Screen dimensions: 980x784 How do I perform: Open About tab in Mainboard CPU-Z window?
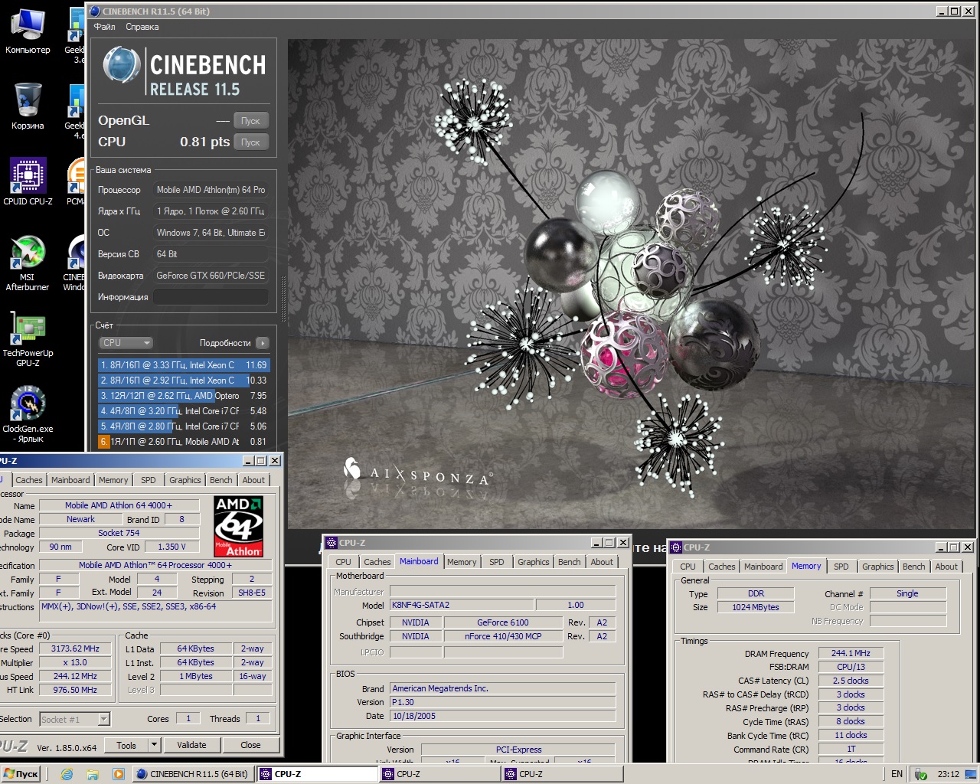point(602,562)
